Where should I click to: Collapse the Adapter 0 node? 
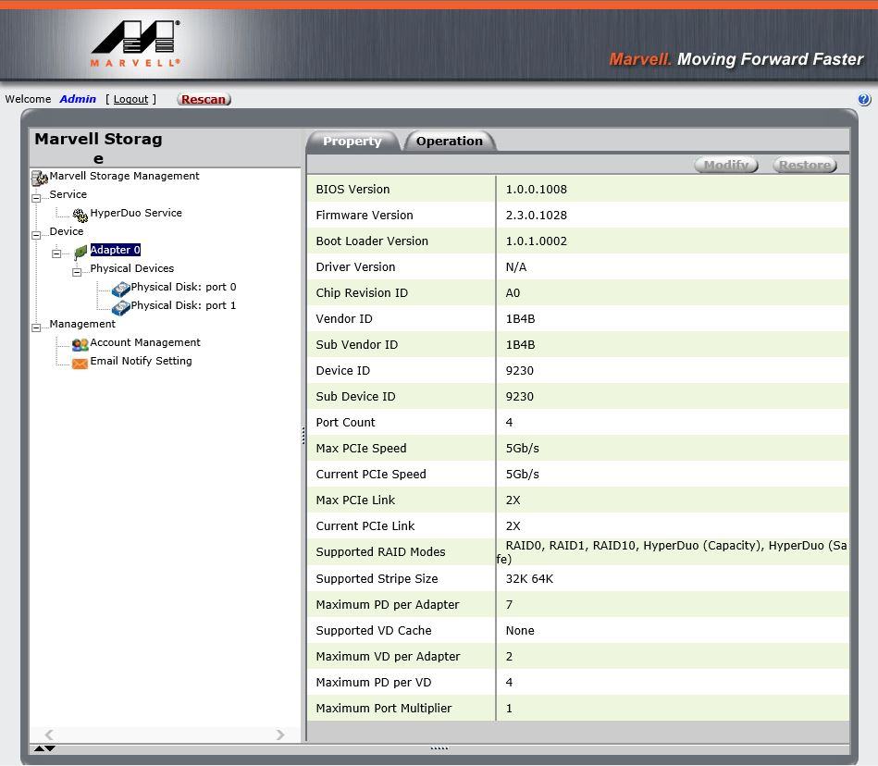tap(56, 253)
